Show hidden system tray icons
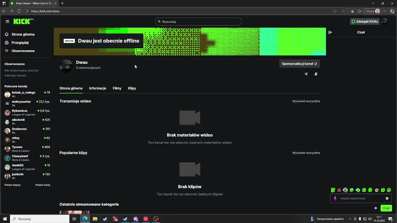 [350, 219]
